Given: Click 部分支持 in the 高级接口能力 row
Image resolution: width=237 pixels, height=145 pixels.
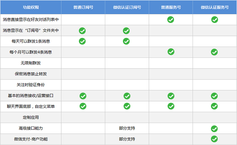Looking at the screenshot, I should pyautogui.click(x=127, y=128).
